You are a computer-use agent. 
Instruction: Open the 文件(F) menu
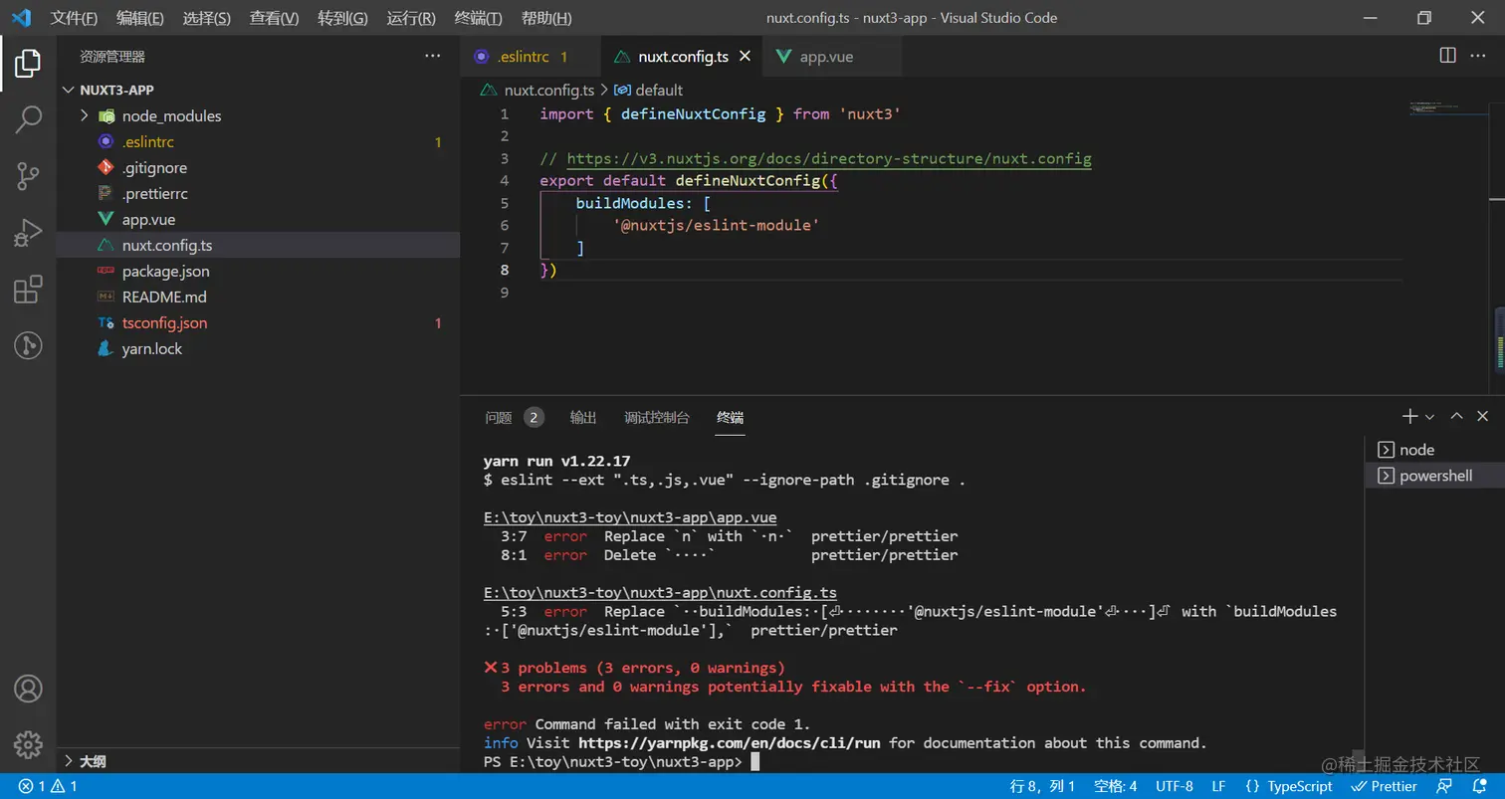[75, 18]
